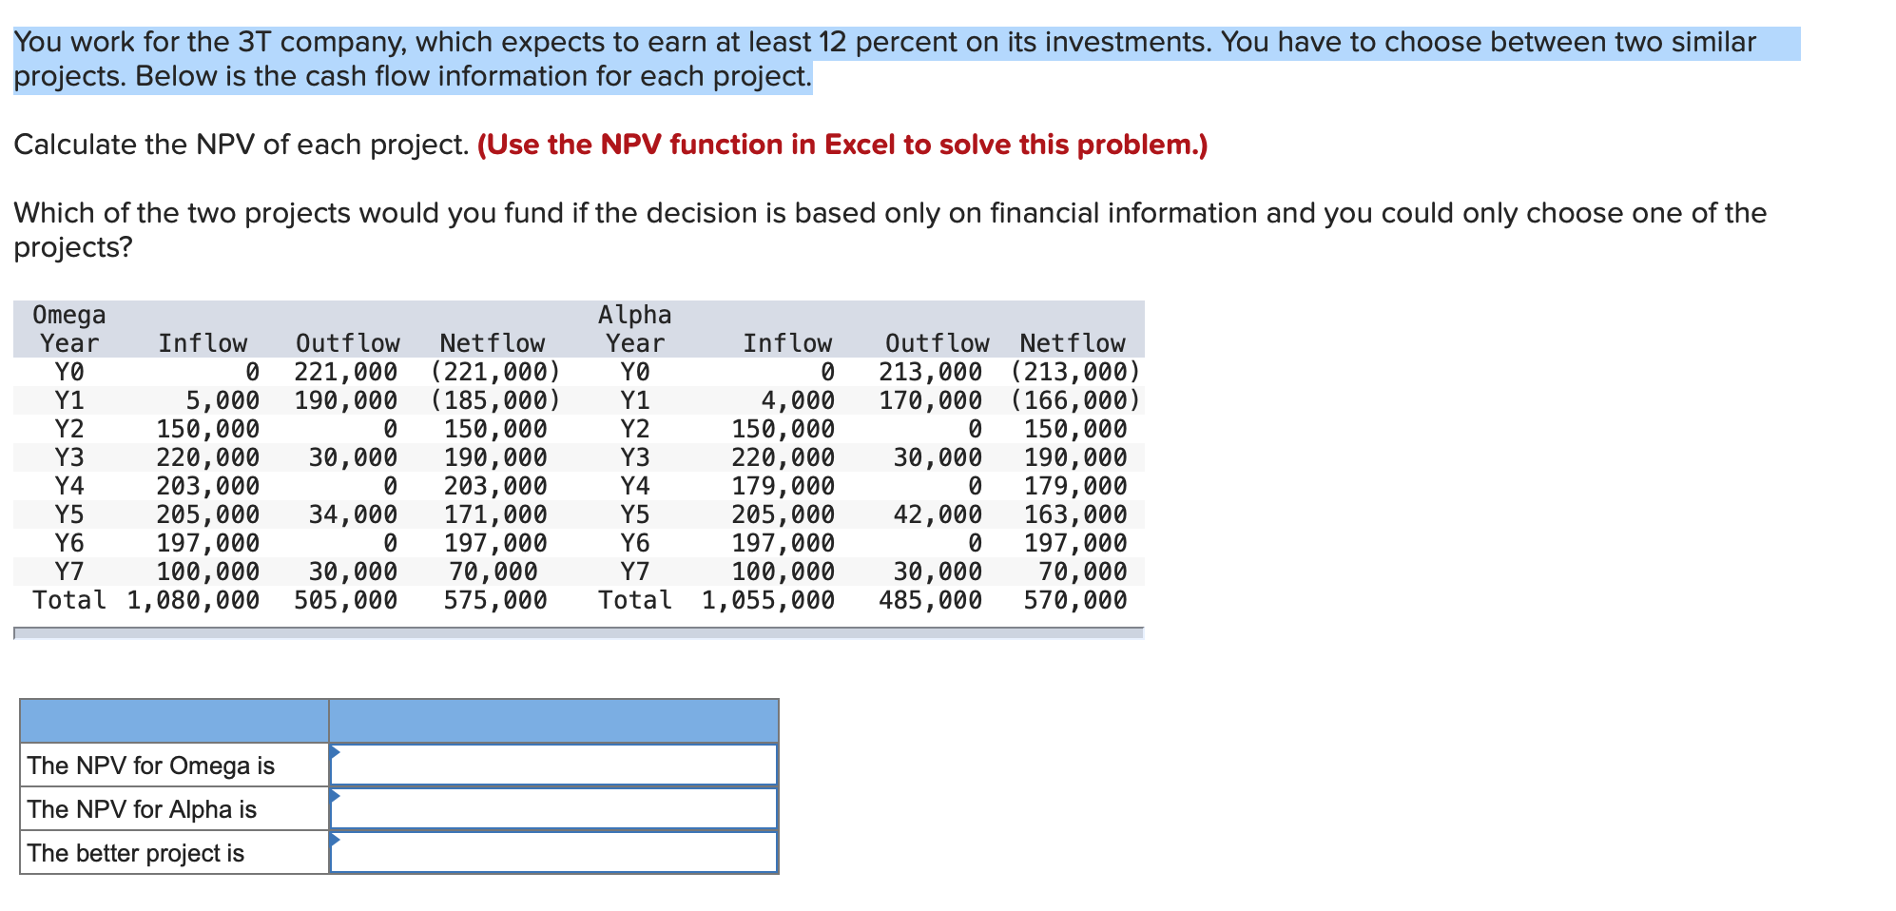
Task: Click the better project answer field
Action: (553, 852)
